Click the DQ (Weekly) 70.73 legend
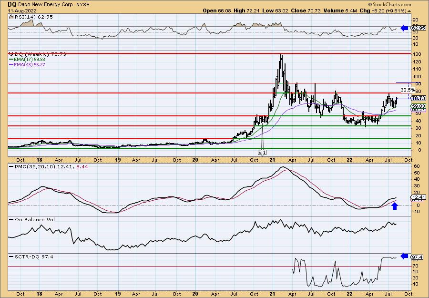429x298 pixels. pos(38,54)
